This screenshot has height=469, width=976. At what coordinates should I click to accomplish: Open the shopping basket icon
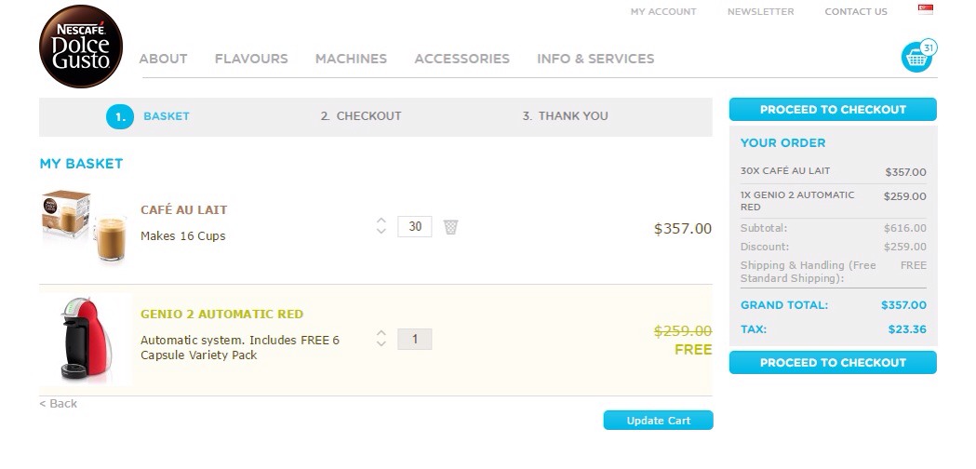(916, 58)
